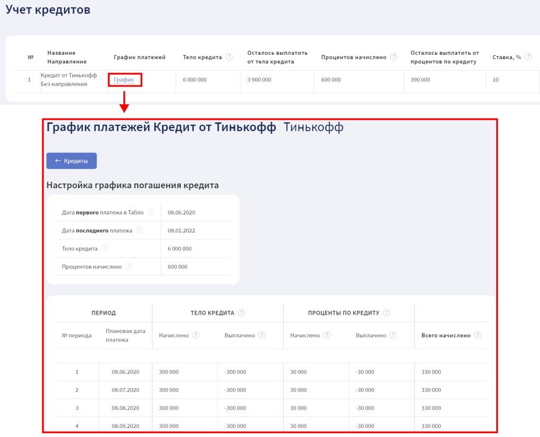This screenshot has width=540, height=437.
Task: Click the 3 900 000 remaining loan body value
Action: click(259, 80)
